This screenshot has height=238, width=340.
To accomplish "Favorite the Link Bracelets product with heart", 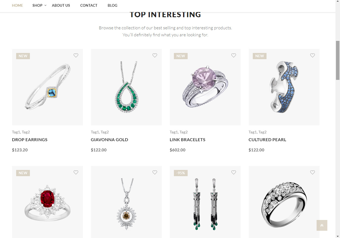I will pos(234,55).
